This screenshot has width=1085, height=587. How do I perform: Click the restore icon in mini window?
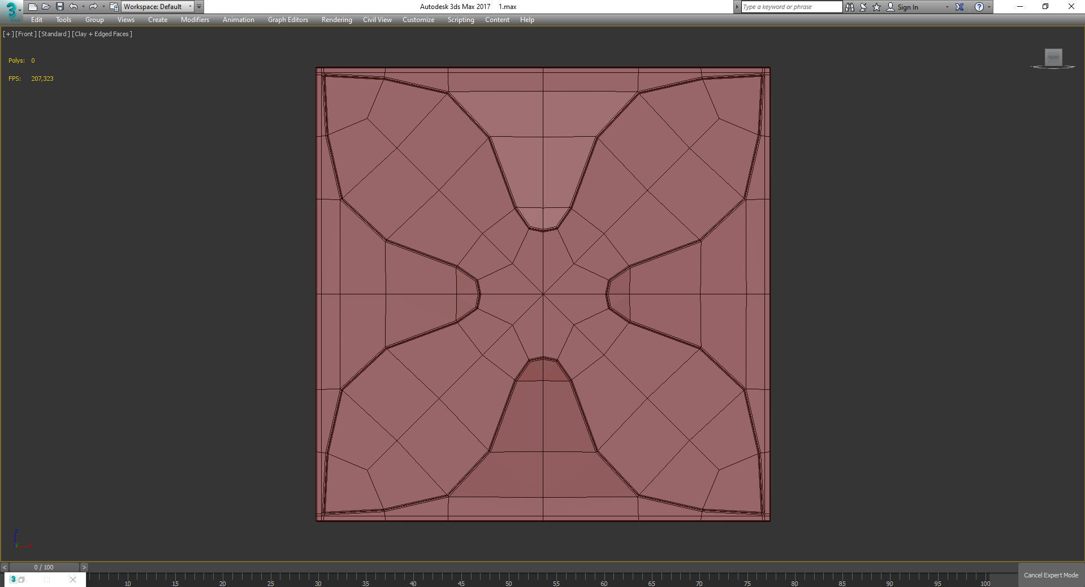point(21,580)
